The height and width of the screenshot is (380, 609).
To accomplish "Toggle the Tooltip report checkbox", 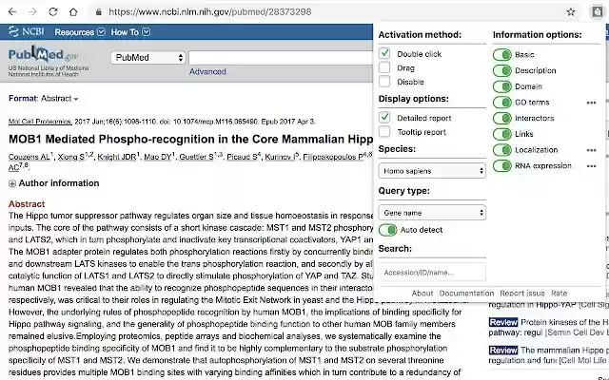I will click(x=384, y=131).
